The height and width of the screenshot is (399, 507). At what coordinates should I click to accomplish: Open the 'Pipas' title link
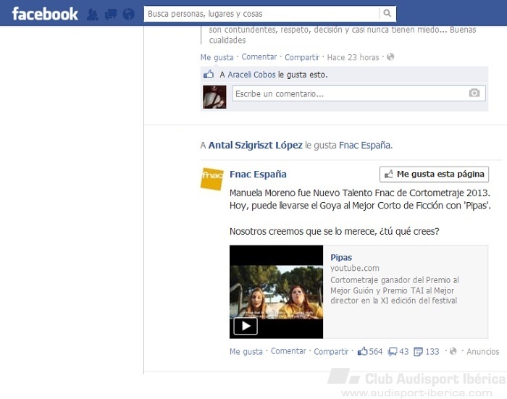pos(341,258)
